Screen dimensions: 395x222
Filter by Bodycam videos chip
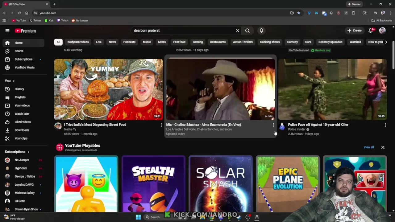coord(78,42)
